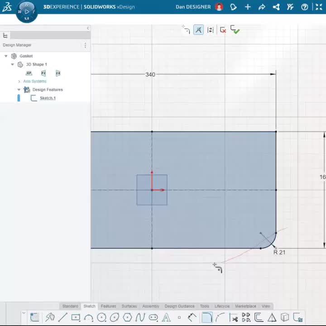The width and height of the screenshot is (326, 326).
Task: Collapse the 3D Shape 1 node
Action: point(13,64)
